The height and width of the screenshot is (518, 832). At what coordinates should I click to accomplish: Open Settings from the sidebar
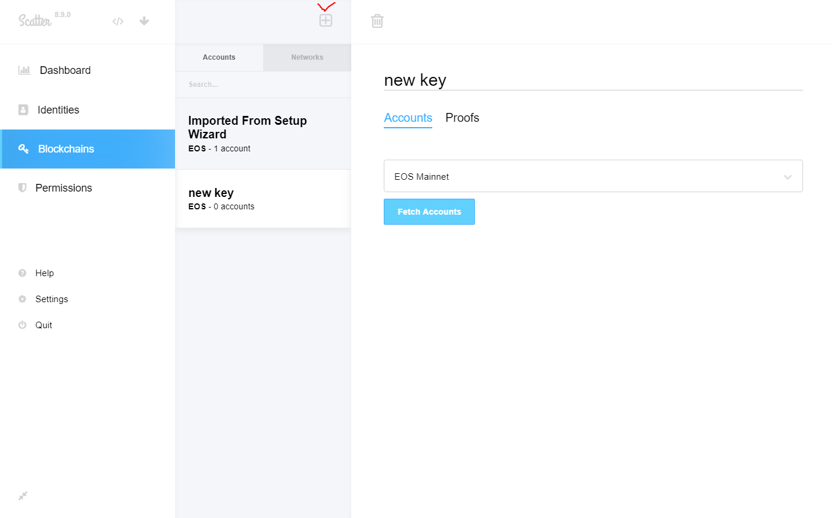51,299
